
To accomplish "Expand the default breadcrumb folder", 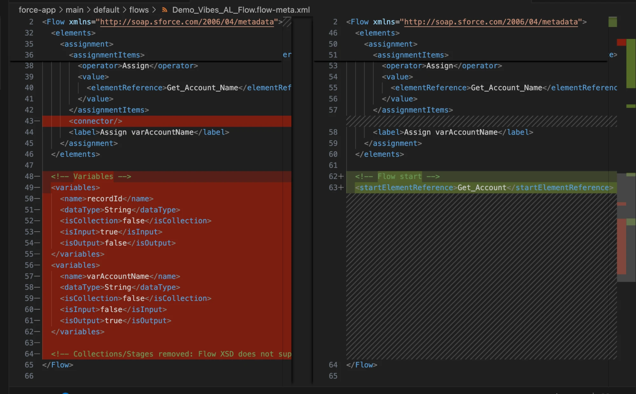I will (x=106, y=10).
